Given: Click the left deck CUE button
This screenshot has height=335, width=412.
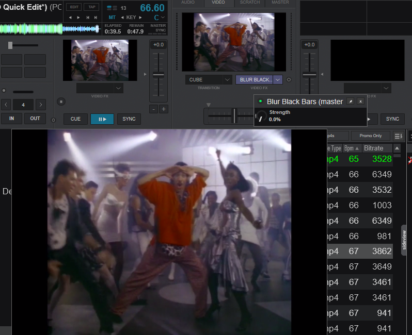Looking at the screenshot, I should (x=75, y=119).
